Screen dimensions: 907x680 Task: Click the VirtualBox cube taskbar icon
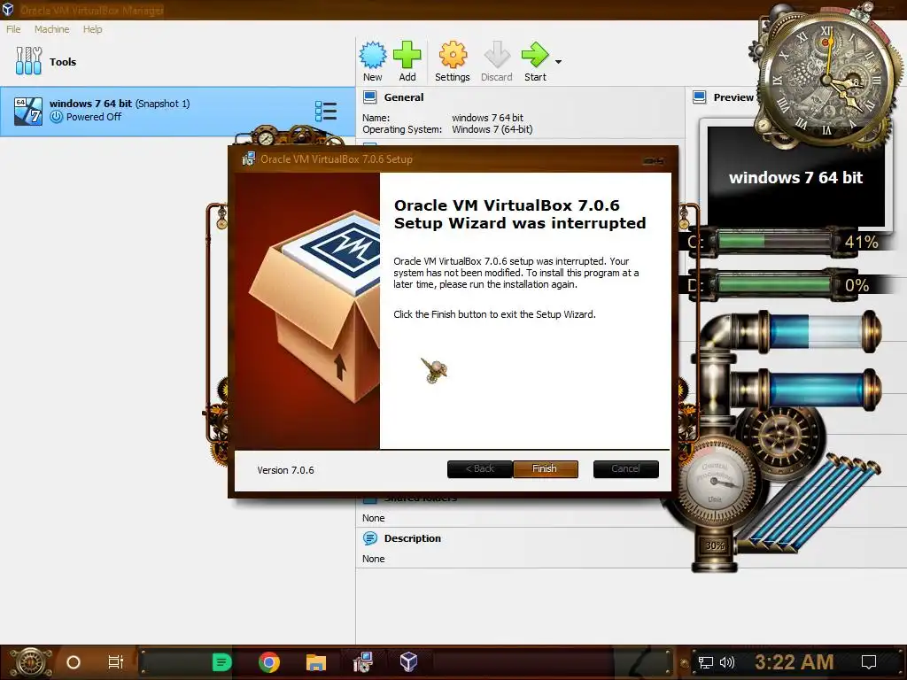coord(409,662)
